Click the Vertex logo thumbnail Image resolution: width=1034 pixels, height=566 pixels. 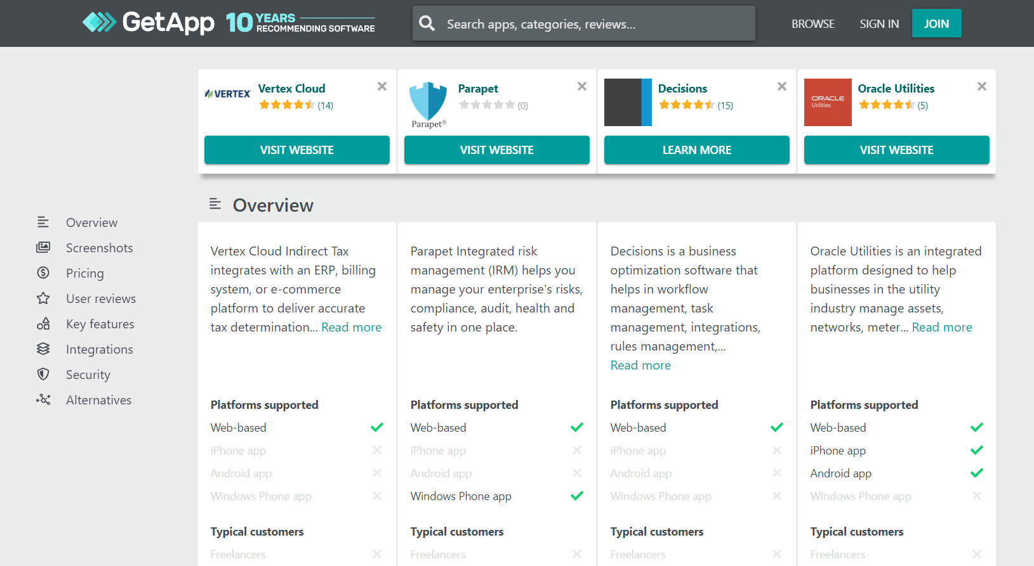click(228, 94)
